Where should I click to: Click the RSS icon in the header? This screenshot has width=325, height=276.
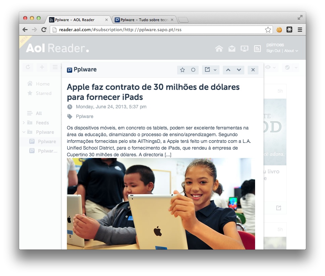click(257, 49)
